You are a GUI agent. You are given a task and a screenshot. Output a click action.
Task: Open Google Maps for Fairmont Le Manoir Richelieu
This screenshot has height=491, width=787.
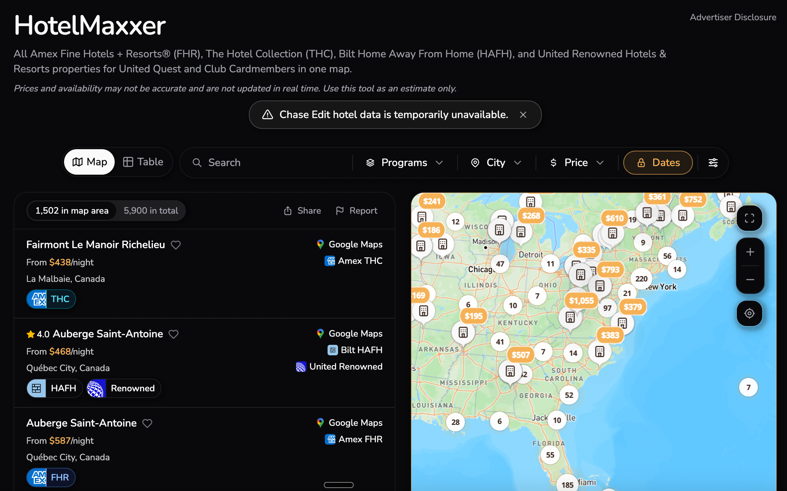pyautogui.click(x=350, y=244)
